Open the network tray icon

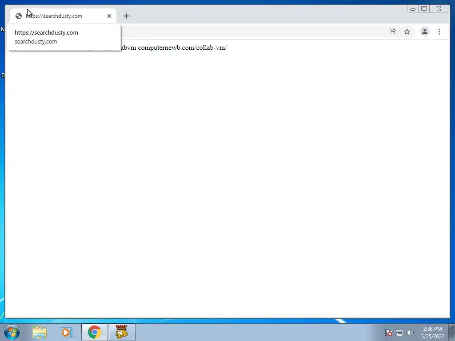pos(399,333)
